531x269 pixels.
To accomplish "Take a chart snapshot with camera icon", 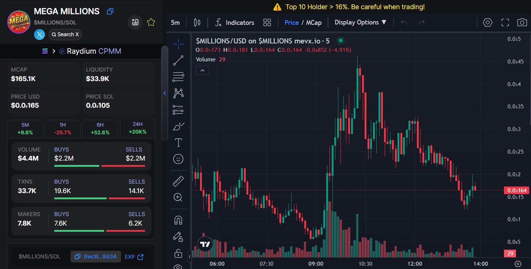I will tap(522, 23).
